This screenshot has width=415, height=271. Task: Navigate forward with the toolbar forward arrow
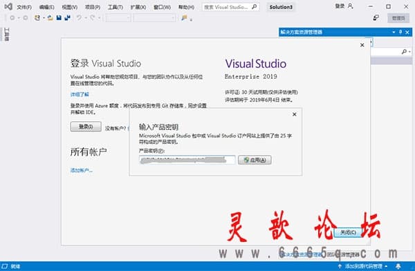point(26,18)
